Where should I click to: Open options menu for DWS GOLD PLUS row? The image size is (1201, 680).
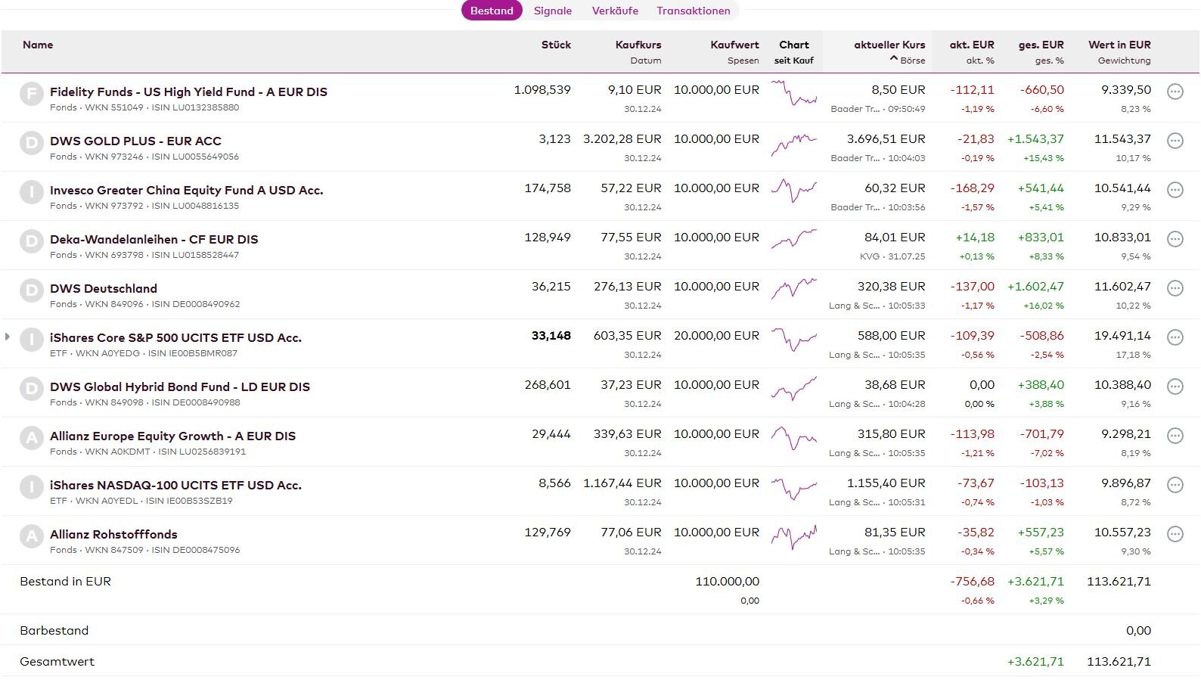pos(1175,141)
